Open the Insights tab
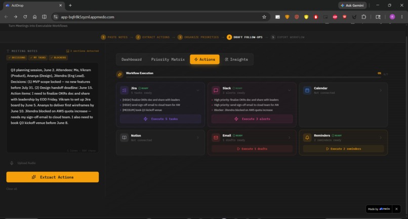Image resolution: width=408 pixels, height=219 pixels. click(x=236, y=59)
